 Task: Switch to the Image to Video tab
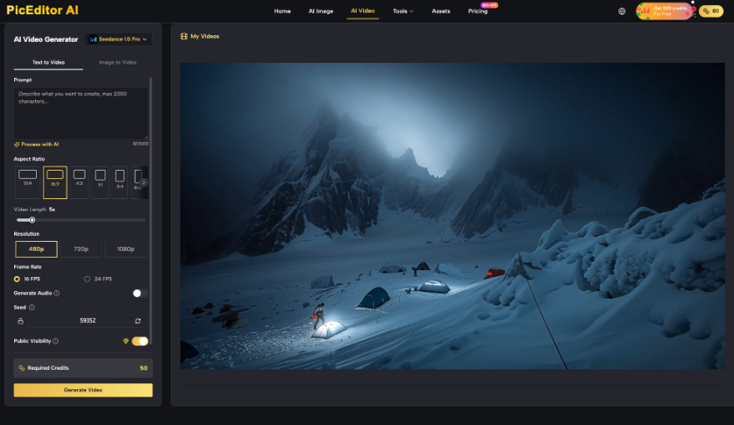pos(117,62)
